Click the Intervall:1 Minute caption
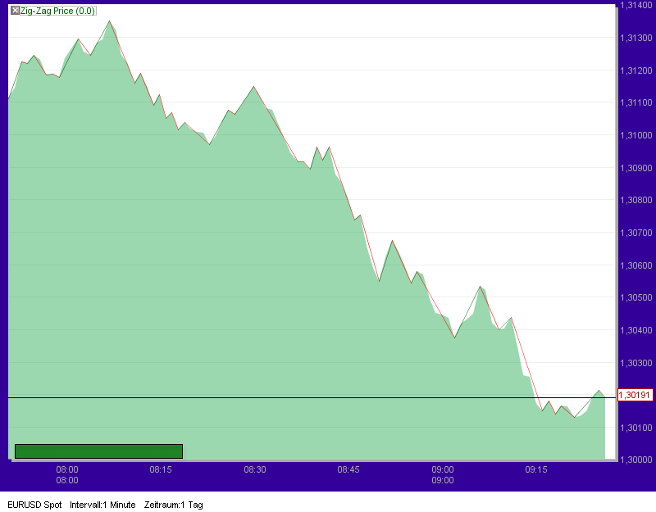This screenshot has width=656, height=512. (102, 505)
